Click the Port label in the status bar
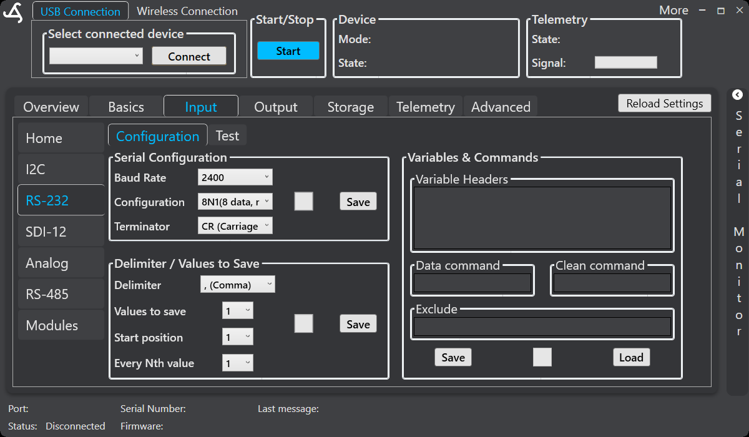 18,409
